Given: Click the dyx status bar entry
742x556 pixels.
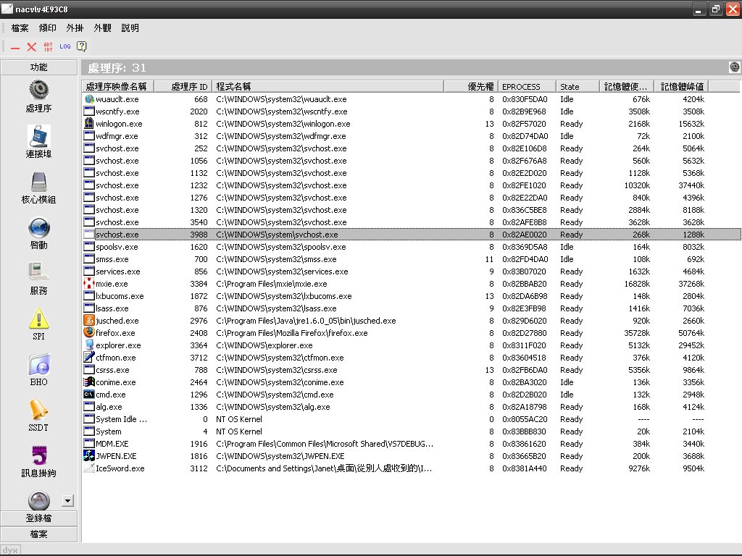Looking at the screenshot, I should coord(10,550).
